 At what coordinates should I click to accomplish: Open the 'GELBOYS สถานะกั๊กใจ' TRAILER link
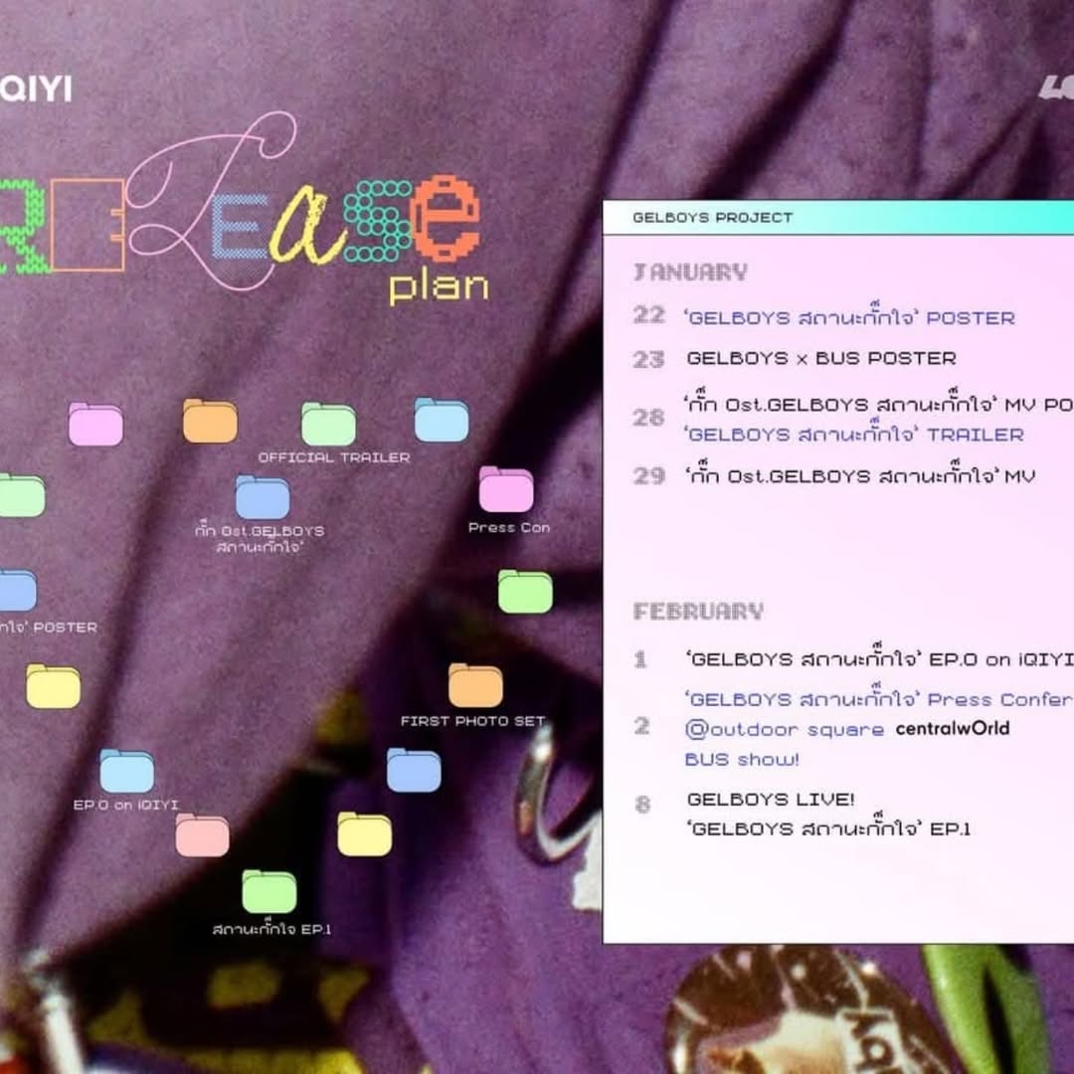pos(854,435)
